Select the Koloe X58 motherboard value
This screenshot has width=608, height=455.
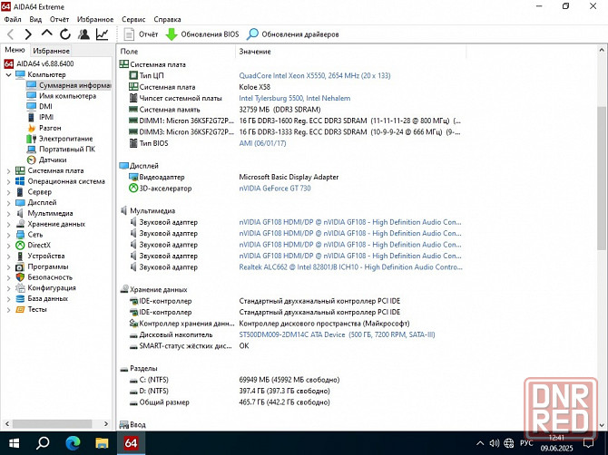click(x=255, y=87)
